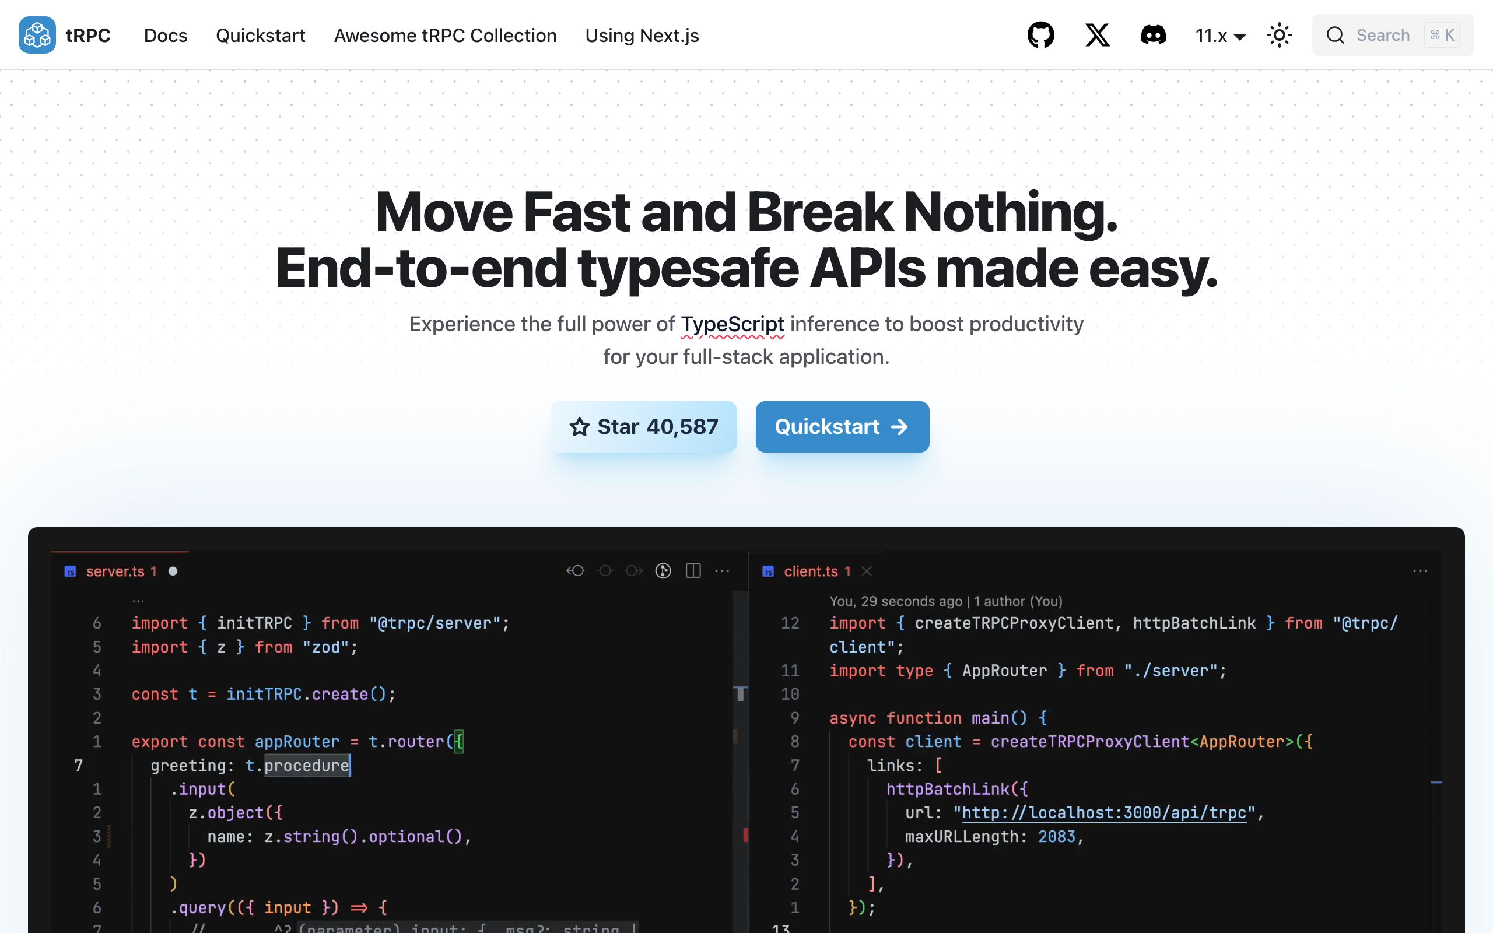Click the localhost:3000/api/trpc URL
This screenshot has width=1493, height=933.
(x=1103, y=813)
